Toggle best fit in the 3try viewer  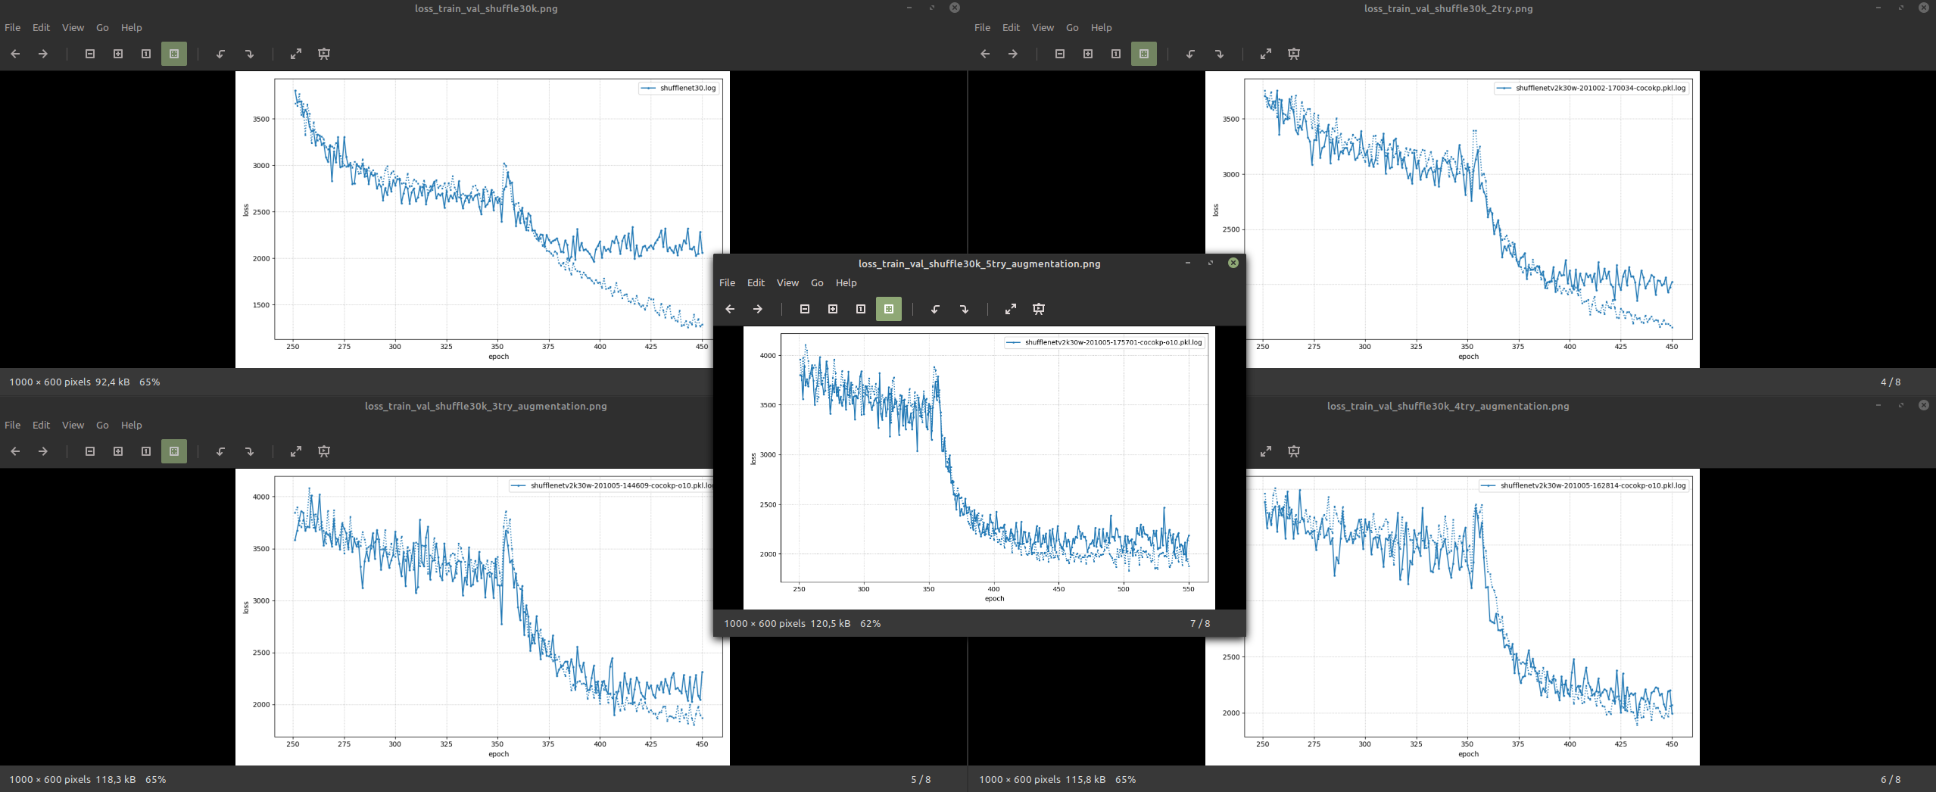coord(173,451)
